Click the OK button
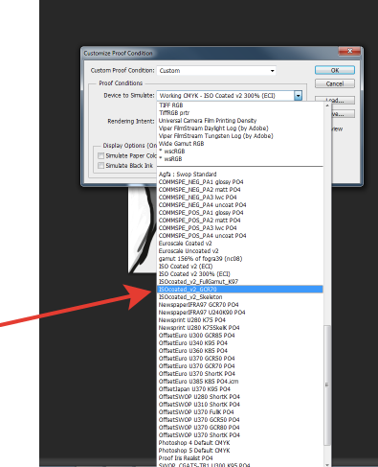 335,70
